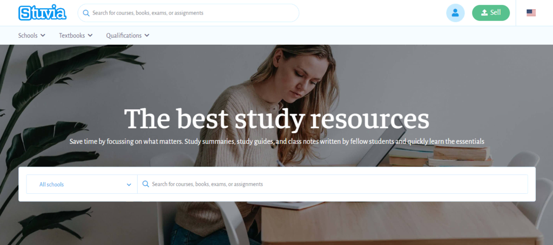The width and height of the screenshot is (553, 245).
Task: Expand the Textbooks chevron
Action: (x=90, y=35)
